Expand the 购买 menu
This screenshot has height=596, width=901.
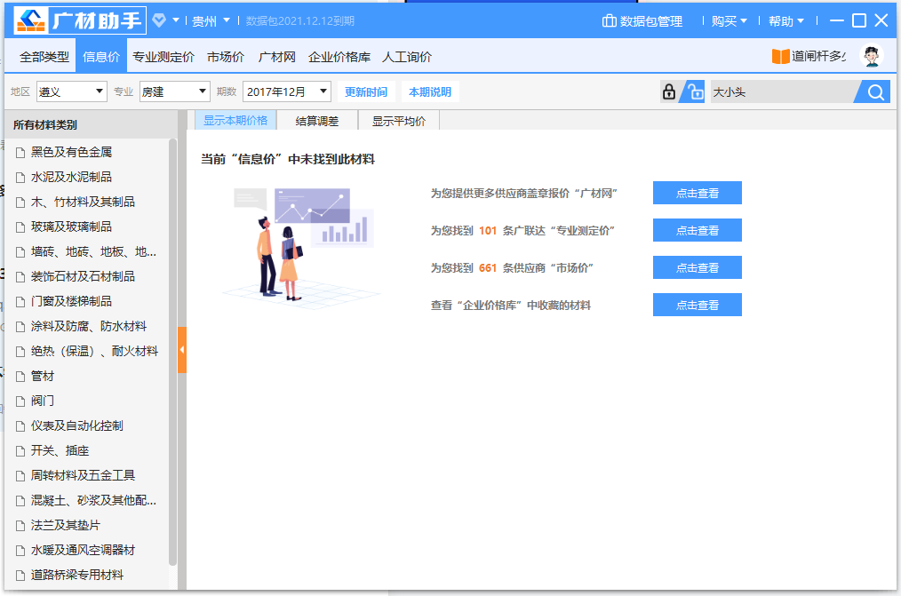click(729, 21)
